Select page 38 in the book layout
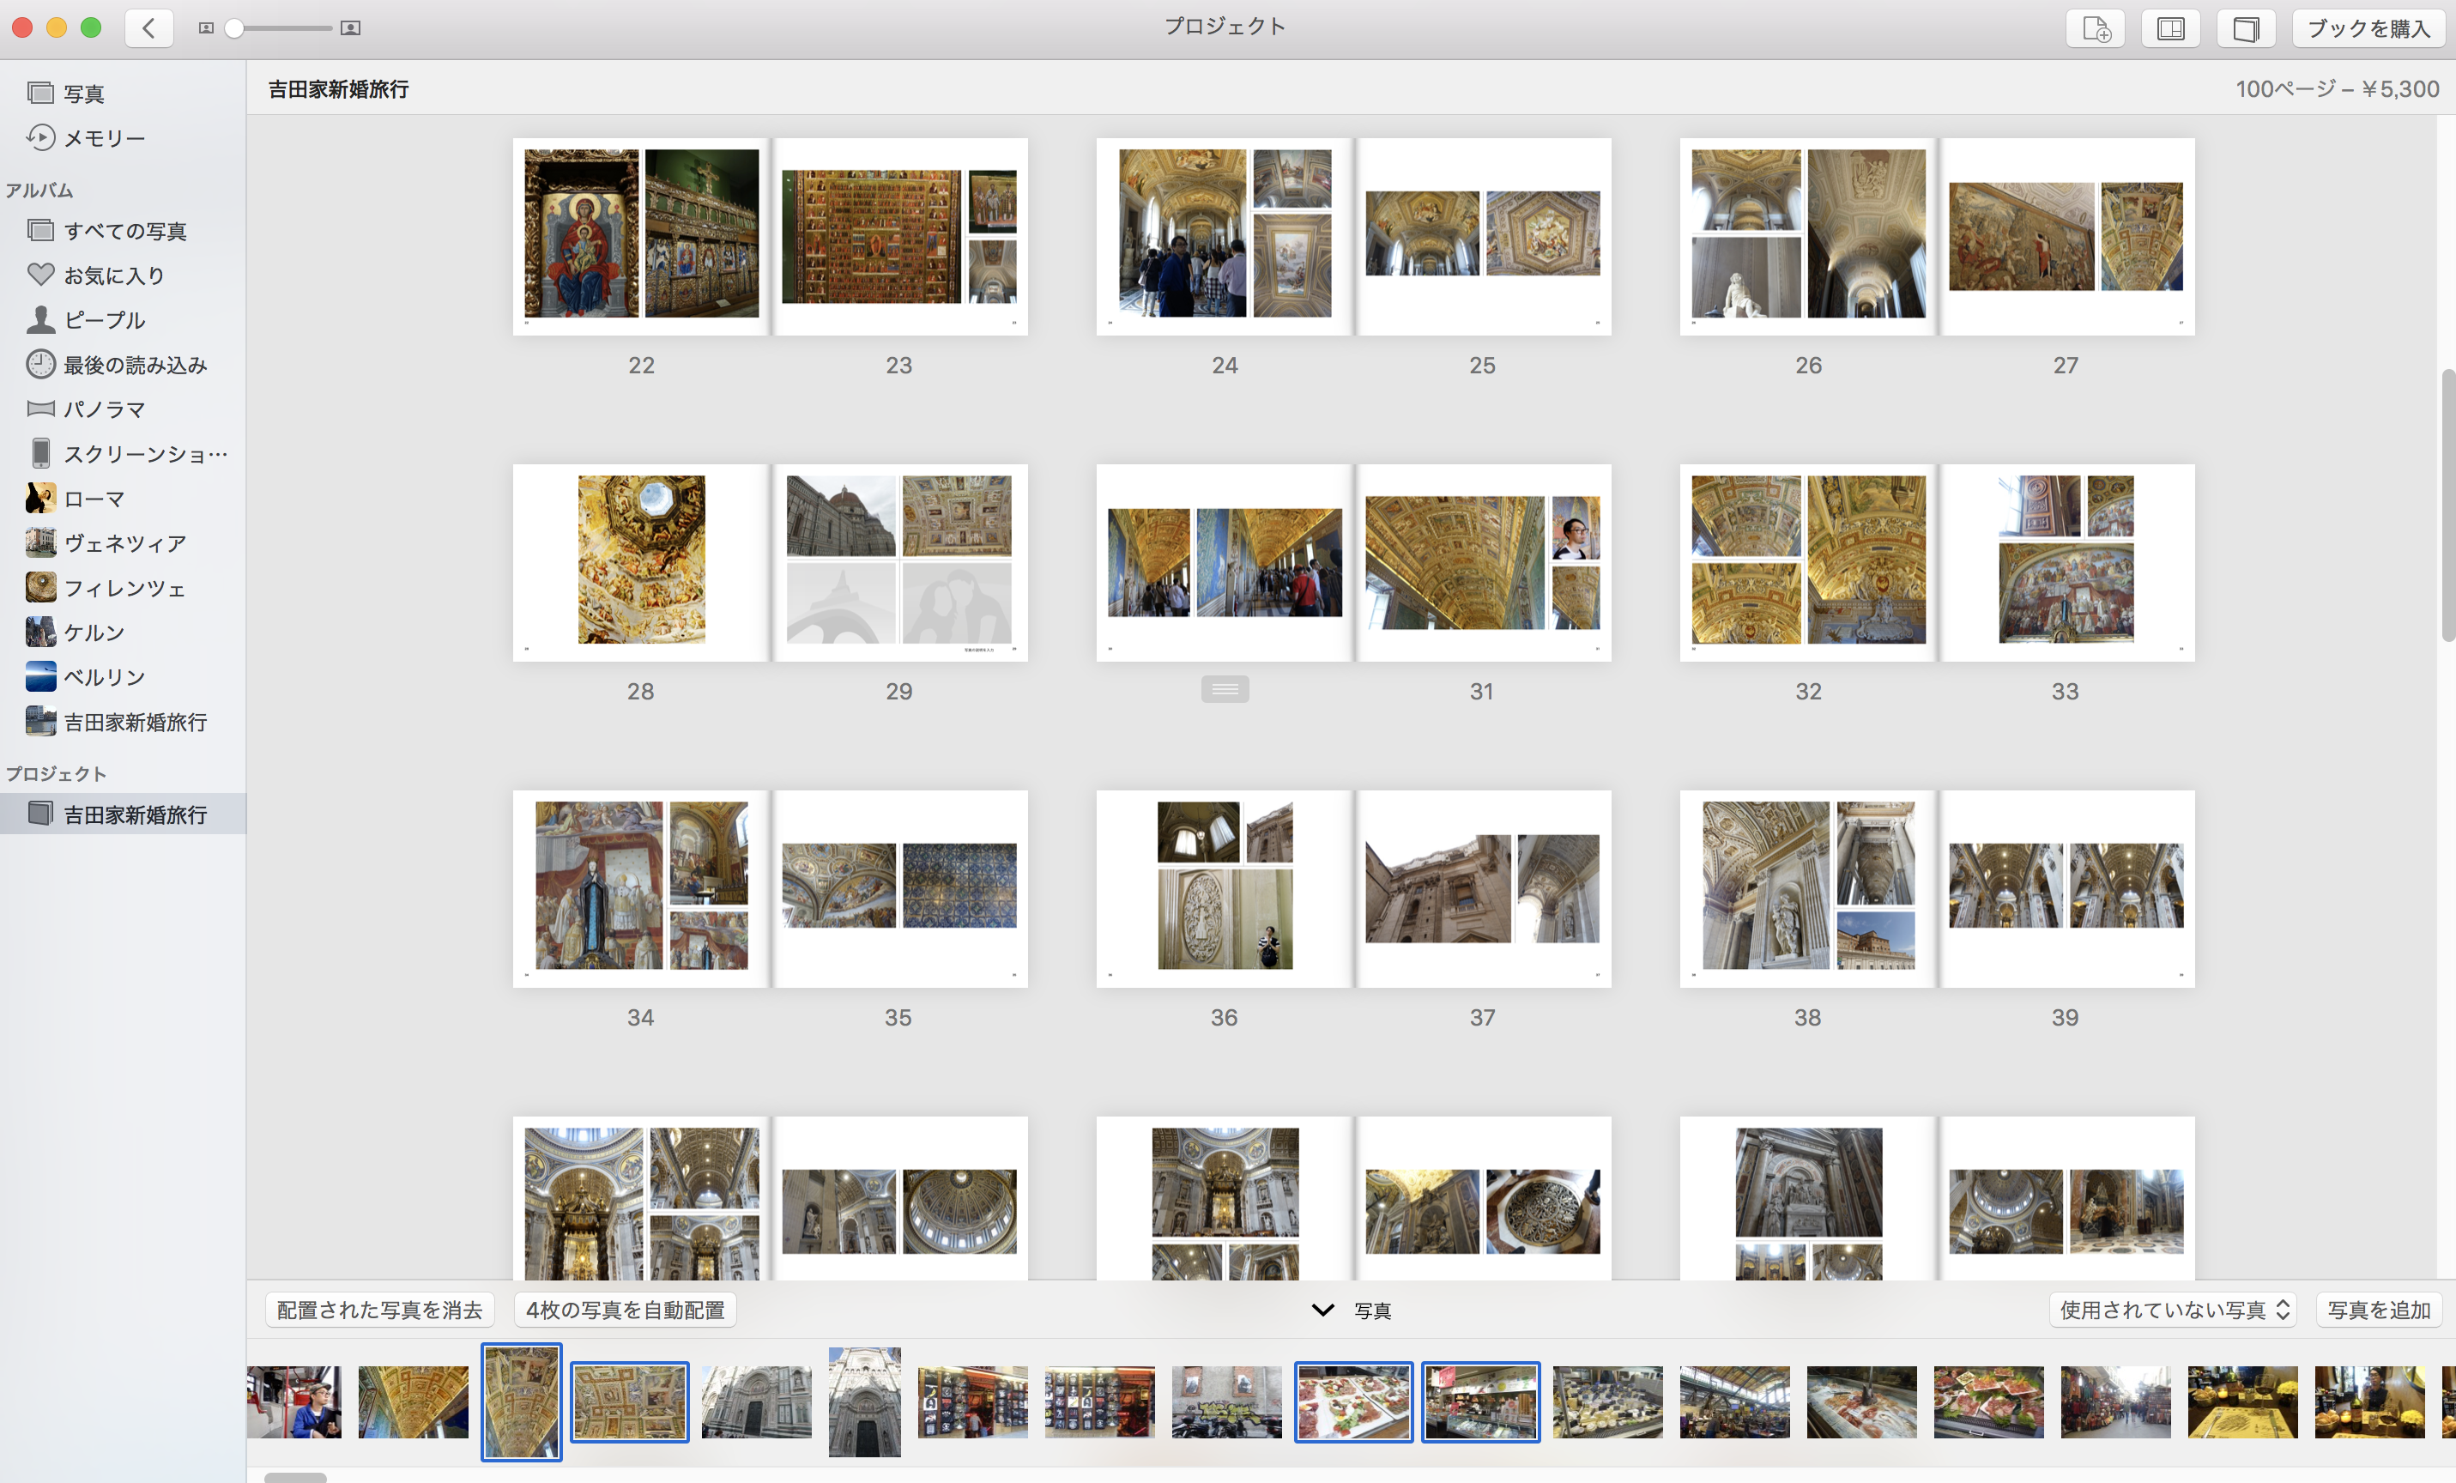This screenshot has height=1483, width=2456. 1807,888
